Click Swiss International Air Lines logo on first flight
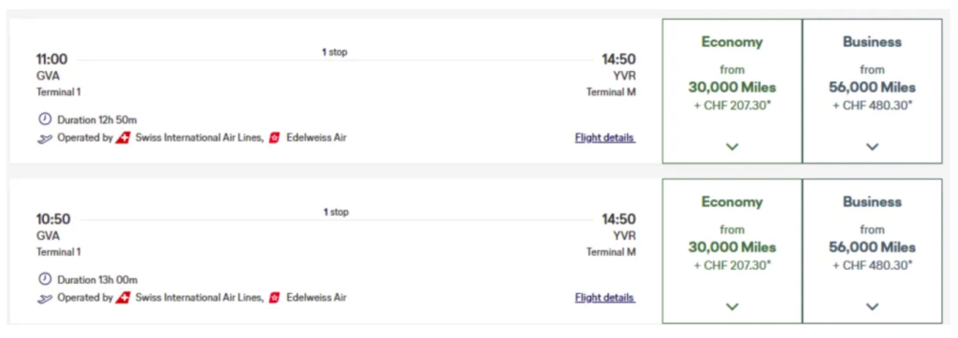The image size is (958, 338). pyautogui.click(x=123, y=138)
